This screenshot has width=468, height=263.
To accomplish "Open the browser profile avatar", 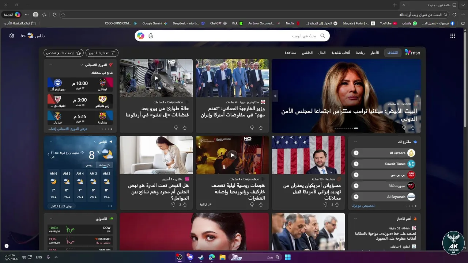I will [35, 15].
